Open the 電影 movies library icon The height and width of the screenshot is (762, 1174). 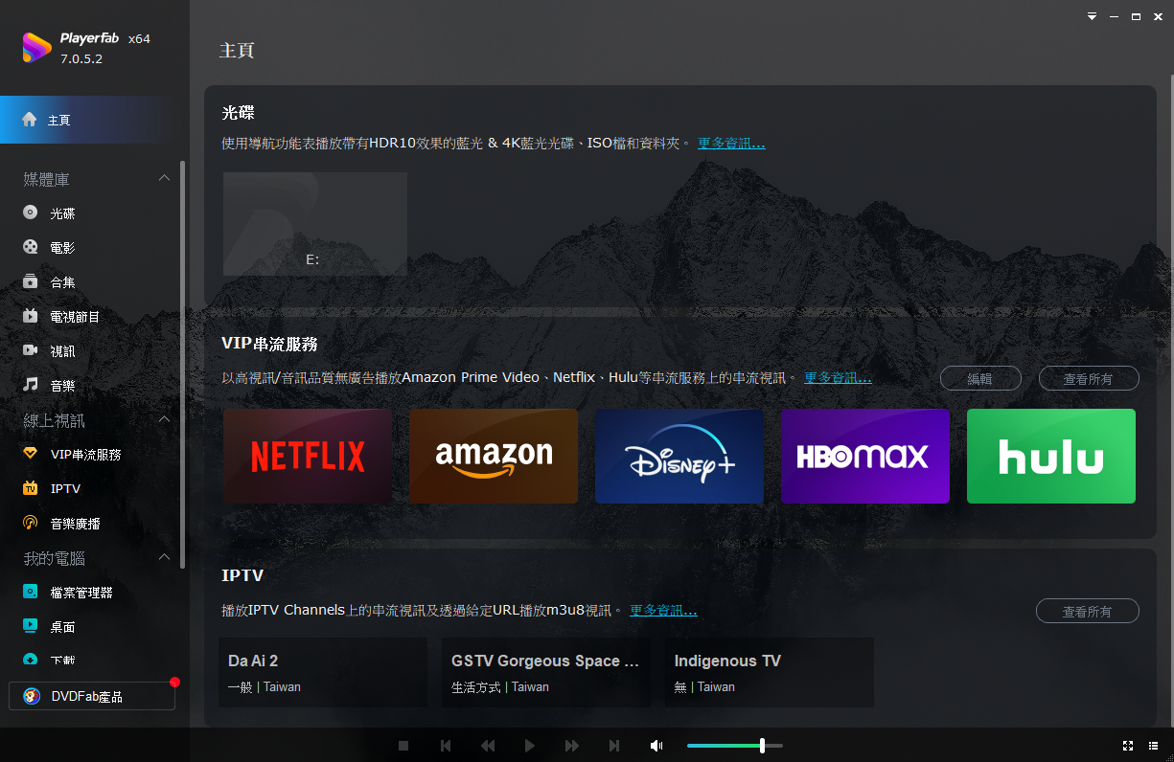[x=31, y=248]
